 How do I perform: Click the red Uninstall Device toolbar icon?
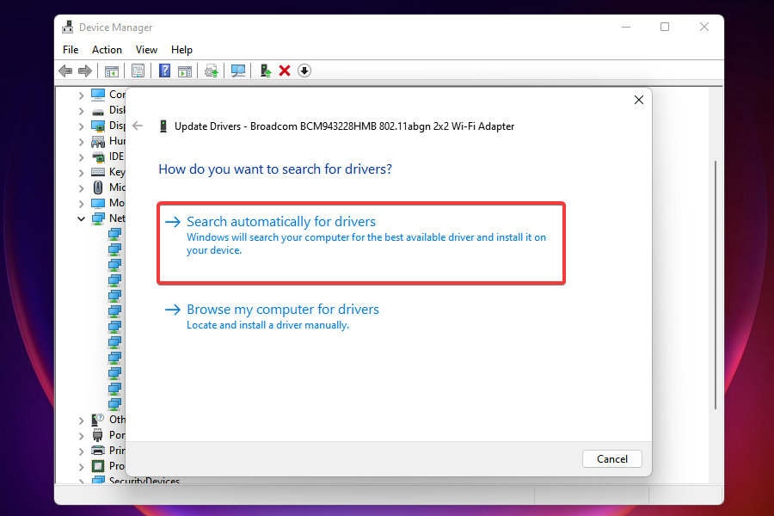pyautogui.click(x=285, y=71)
